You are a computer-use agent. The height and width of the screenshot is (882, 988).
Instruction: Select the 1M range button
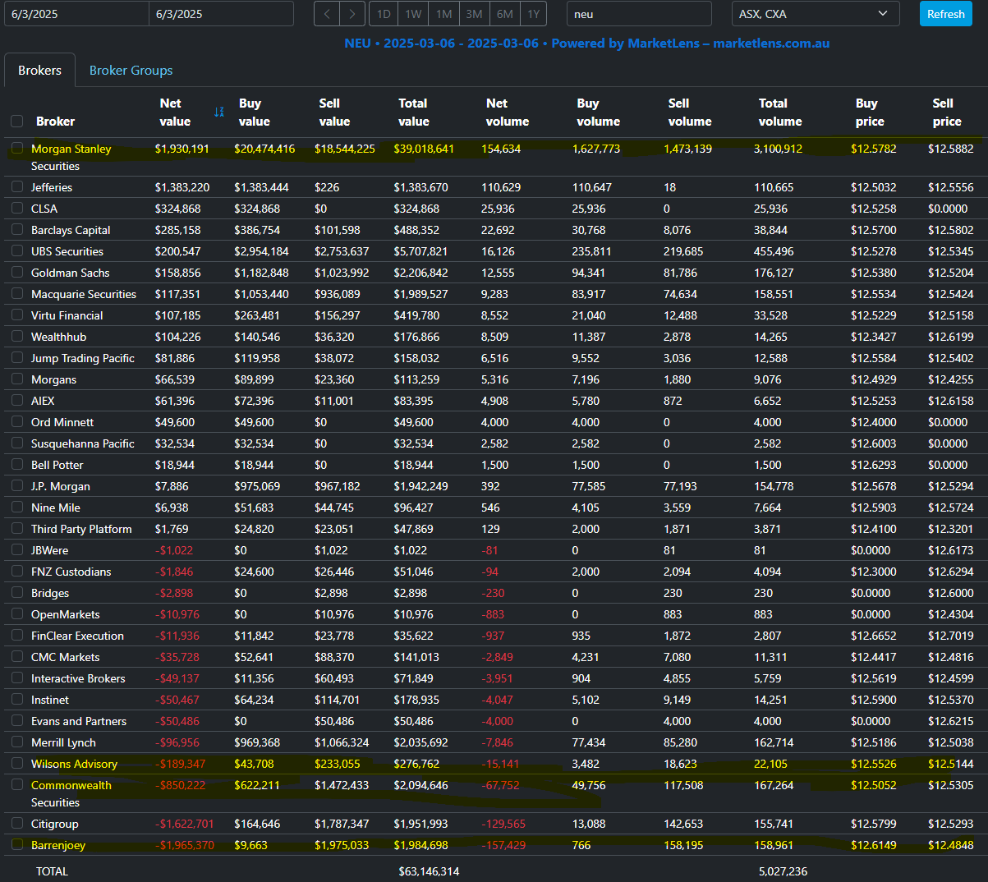444,14
